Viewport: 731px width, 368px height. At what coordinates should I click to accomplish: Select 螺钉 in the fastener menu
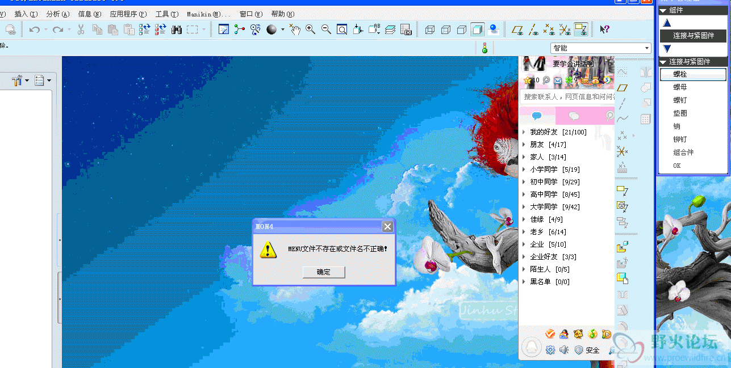click(692, 100)
